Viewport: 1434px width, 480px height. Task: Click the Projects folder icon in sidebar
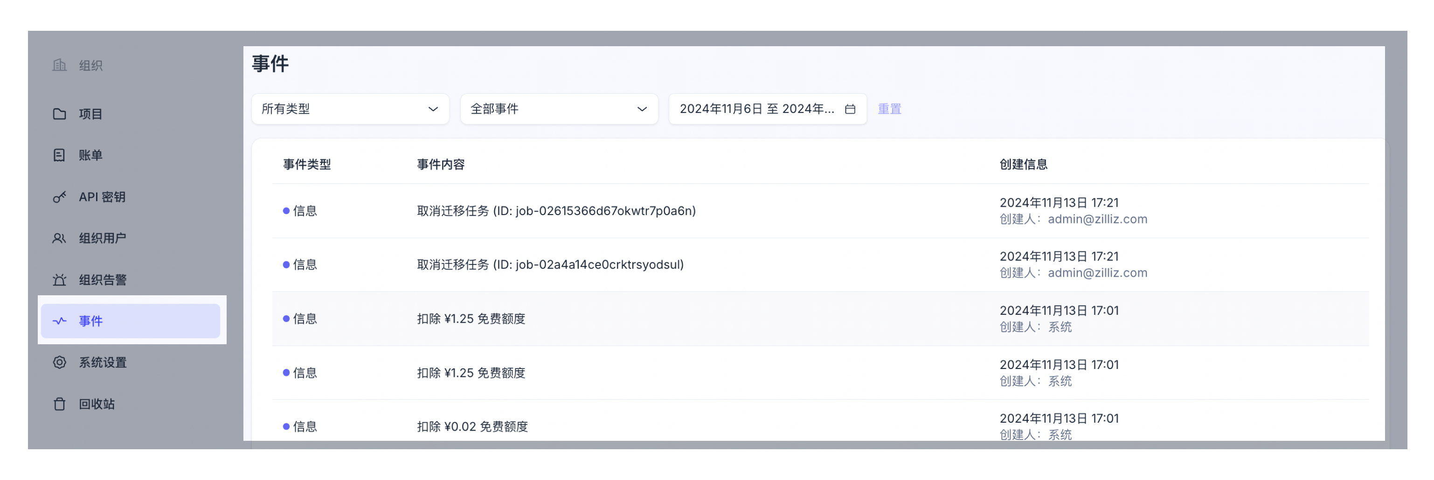59,114
